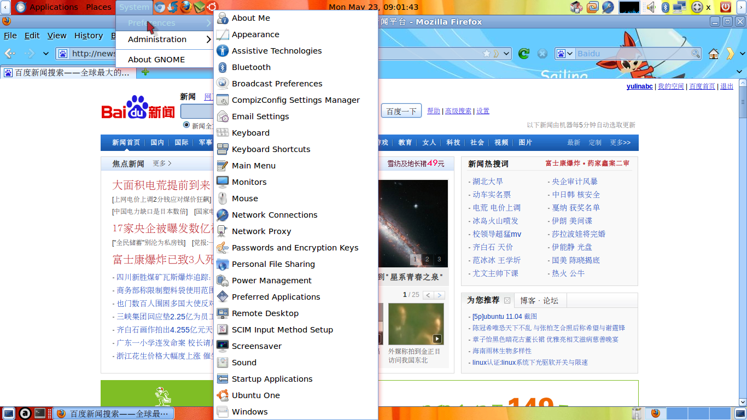This screenshot has width=747, height=420.
Task: Open the Places menu
Action: (98, 7)
